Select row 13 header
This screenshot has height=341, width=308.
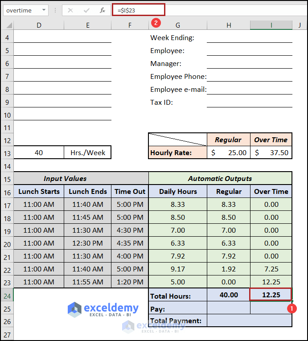(7, 153)
